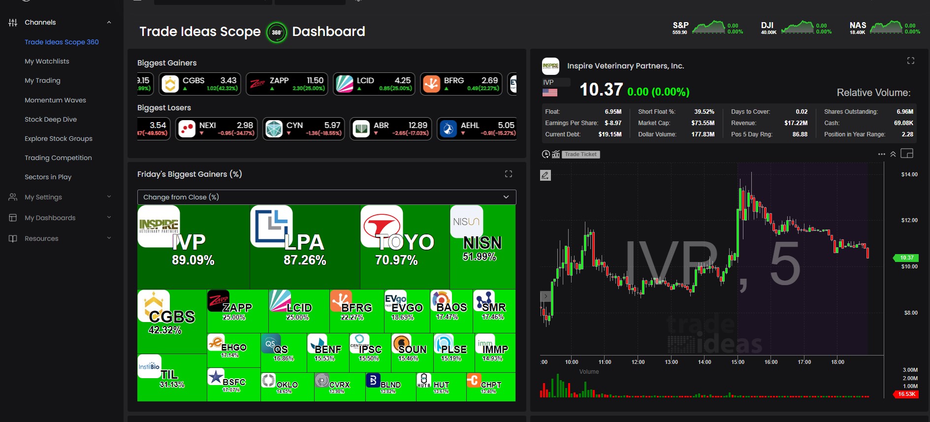Click the LPA tile in the heatmap
Screen dimensions: 930x422
304,246
